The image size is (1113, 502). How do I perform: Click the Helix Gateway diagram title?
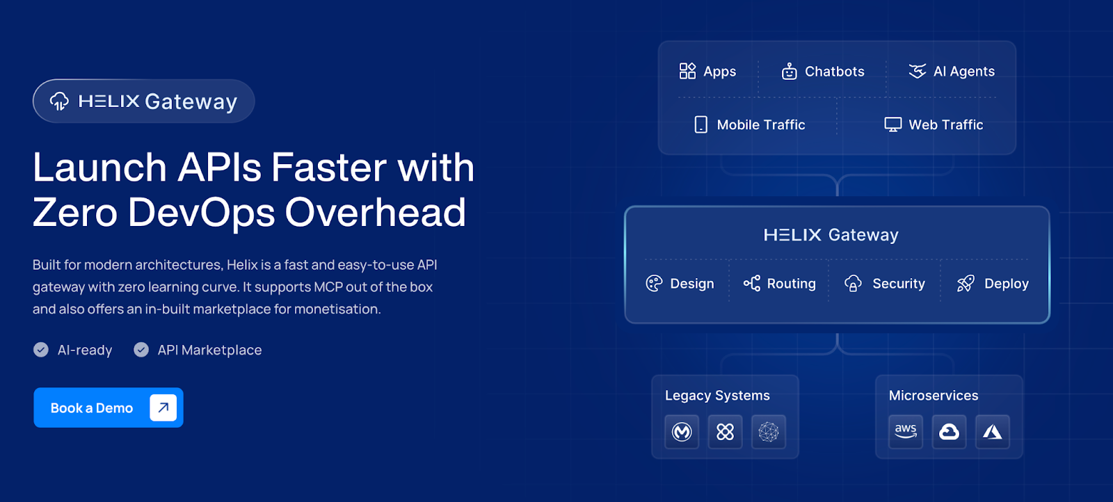(x=831, y=235)
